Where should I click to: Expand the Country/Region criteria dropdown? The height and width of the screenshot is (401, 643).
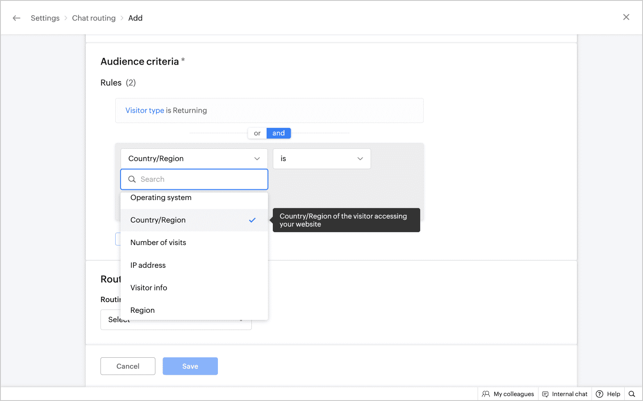(x=194, y=159)
